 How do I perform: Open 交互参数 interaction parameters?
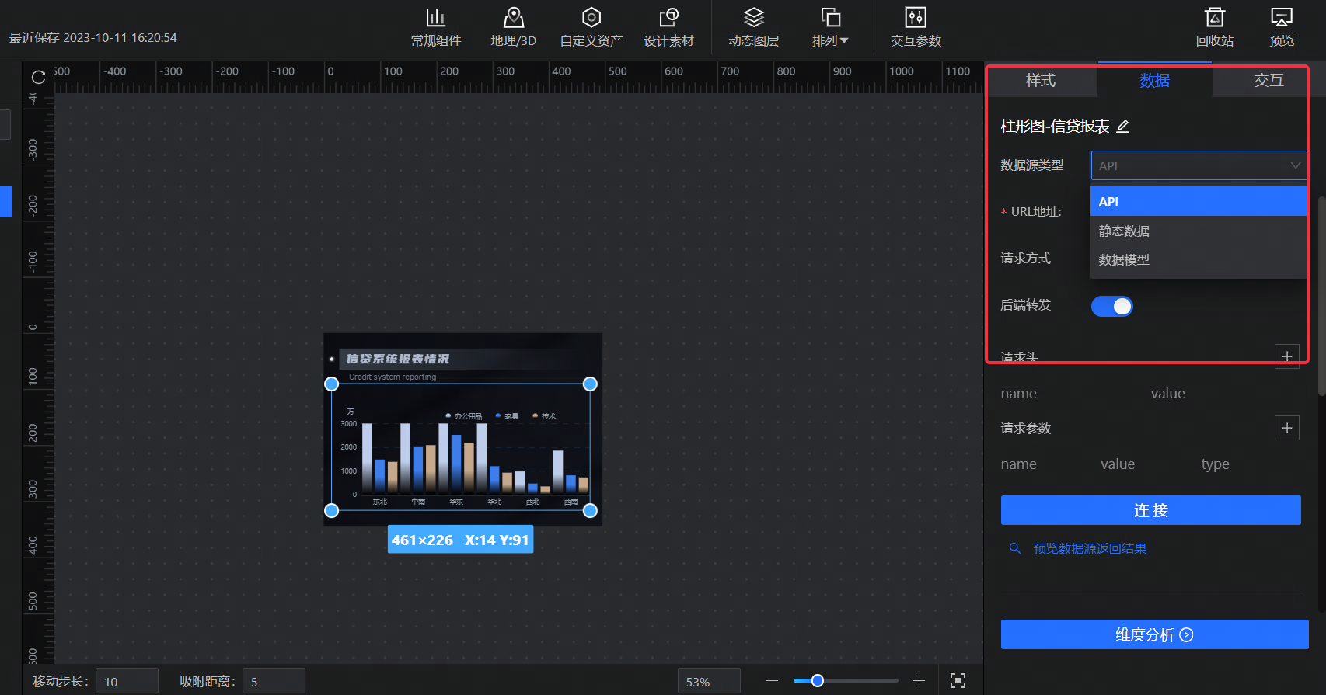coord(916,27)
